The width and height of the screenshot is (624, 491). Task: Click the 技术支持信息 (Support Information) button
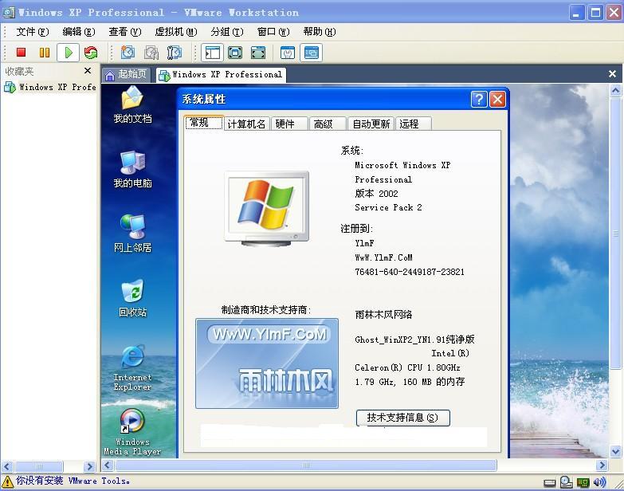click(402, 418)
